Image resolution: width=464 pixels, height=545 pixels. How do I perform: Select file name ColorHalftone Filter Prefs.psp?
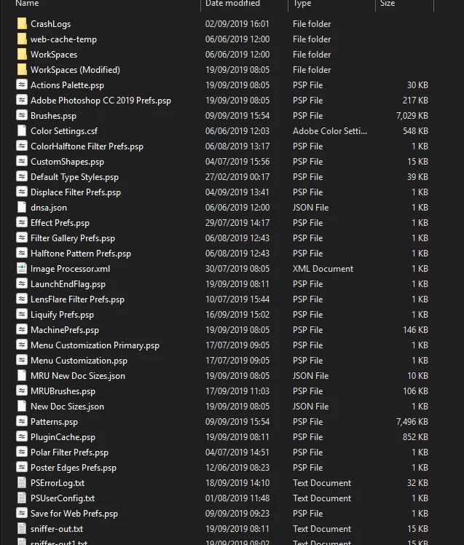pos(87,146)
